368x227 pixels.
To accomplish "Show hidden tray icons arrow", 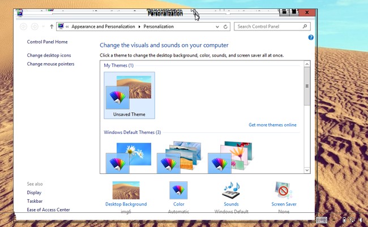I will [334, 220].
